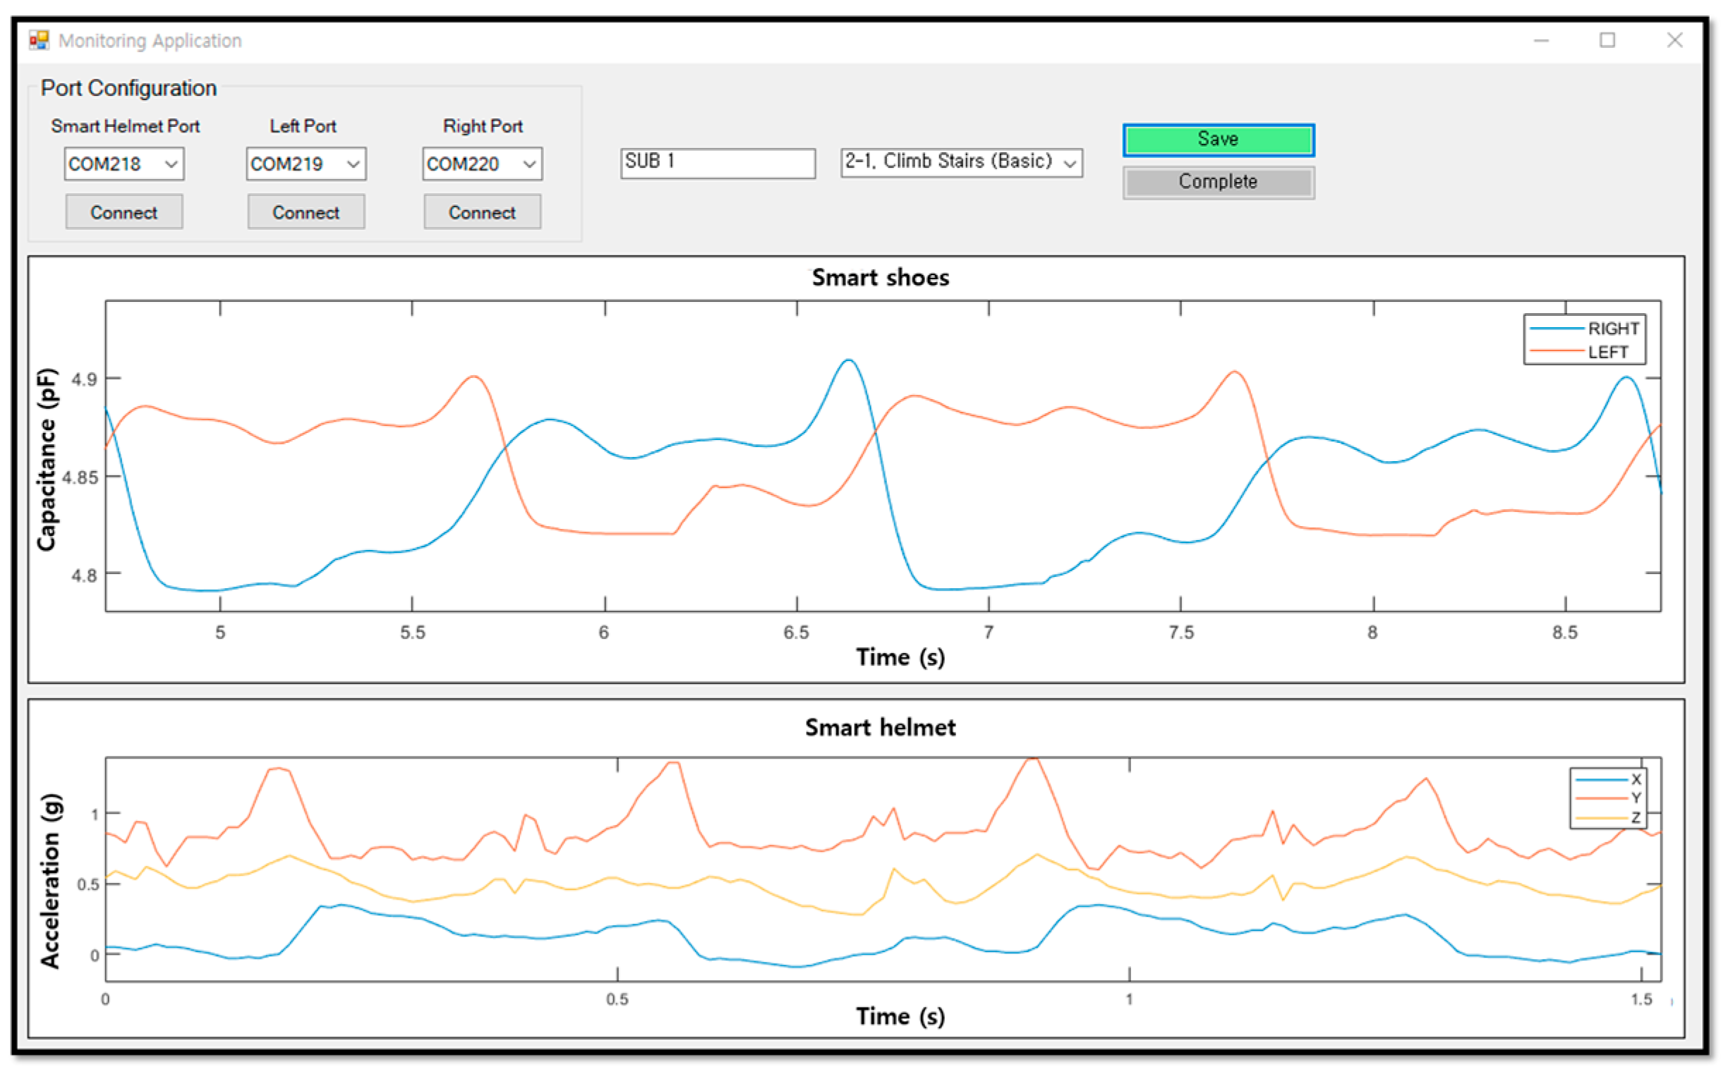Connect the Smart Helmet port
Image resolution: width=1721 pixels, height=1069 pixels.
[123, 212]
